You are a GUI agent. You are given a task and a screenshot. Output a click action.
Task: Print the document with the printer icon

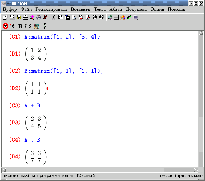[26, 18]
